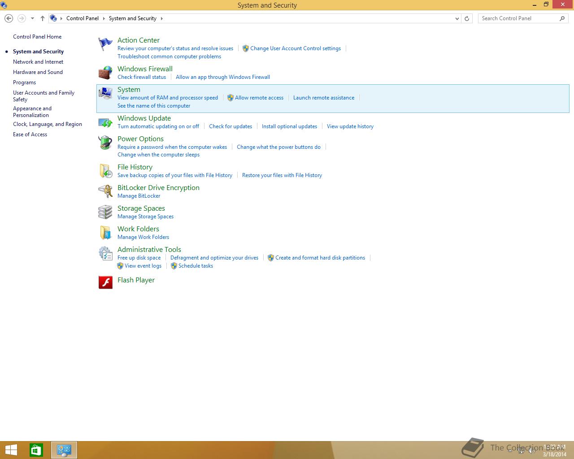Open User Accounts and Family Safety

(x=43, y=96)
